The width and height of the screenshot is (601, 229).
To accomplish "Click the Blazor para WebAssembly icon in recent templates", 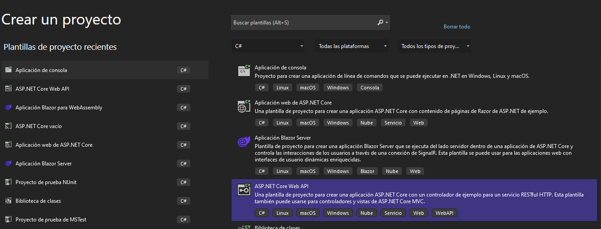I will coord(8,107).
